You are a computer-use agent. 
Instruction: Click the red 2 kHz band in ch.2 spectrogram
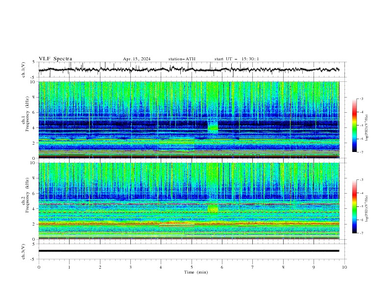pyautogui.click(x=189, y=224)
